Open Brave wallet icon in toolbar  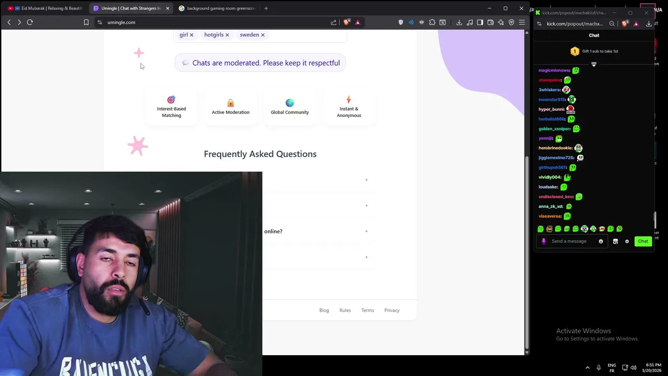[x=490, y=22]
